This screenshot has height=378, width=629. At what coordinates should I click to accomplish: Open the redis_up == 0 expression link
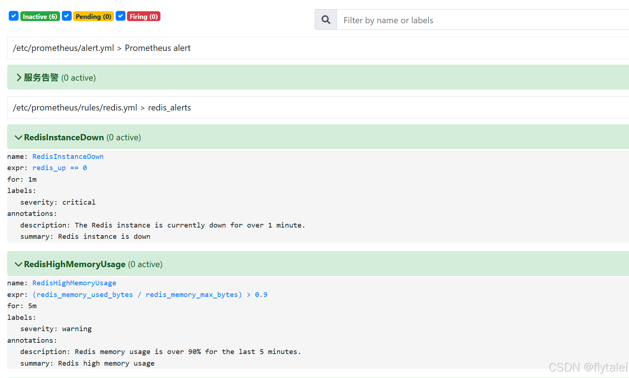(x=60, y=168)
